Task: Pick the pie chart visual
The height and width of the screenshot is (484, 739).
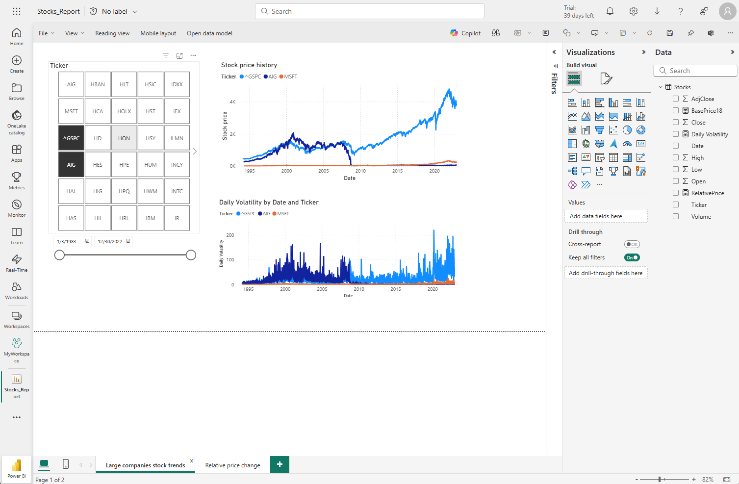Action: click(x=627, y=130)
